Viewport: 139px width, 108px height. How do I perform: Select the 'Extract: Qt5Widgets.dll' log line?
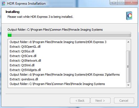(x=25, y=70)
